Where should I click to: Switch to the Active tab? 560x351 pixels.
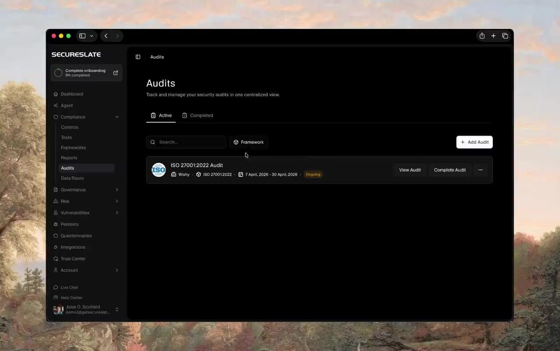point(161,116)
